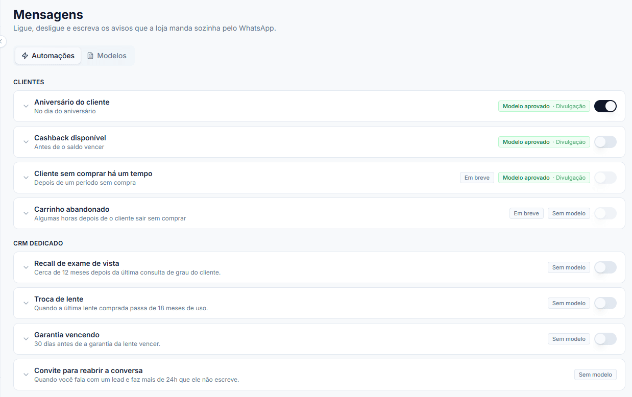The width and height of the screenshot is (632, 397).
Task: Toggle Cliente sem comprar há um tempo switch
Action: [x=605, y=178]
